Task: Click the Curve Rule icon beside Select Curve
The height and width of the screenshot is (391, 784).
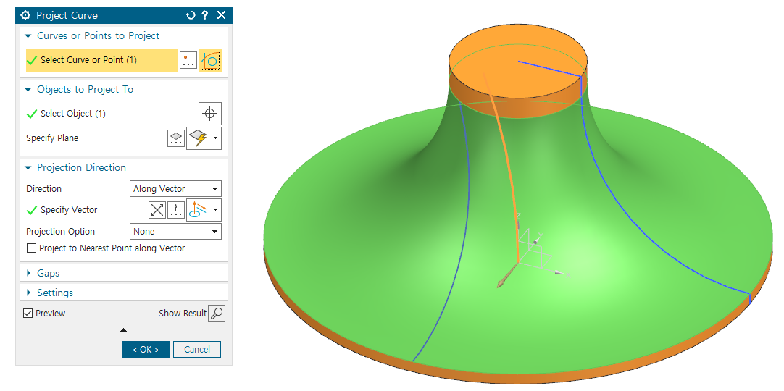Action: pyautogui.click(x=210, y=60)
